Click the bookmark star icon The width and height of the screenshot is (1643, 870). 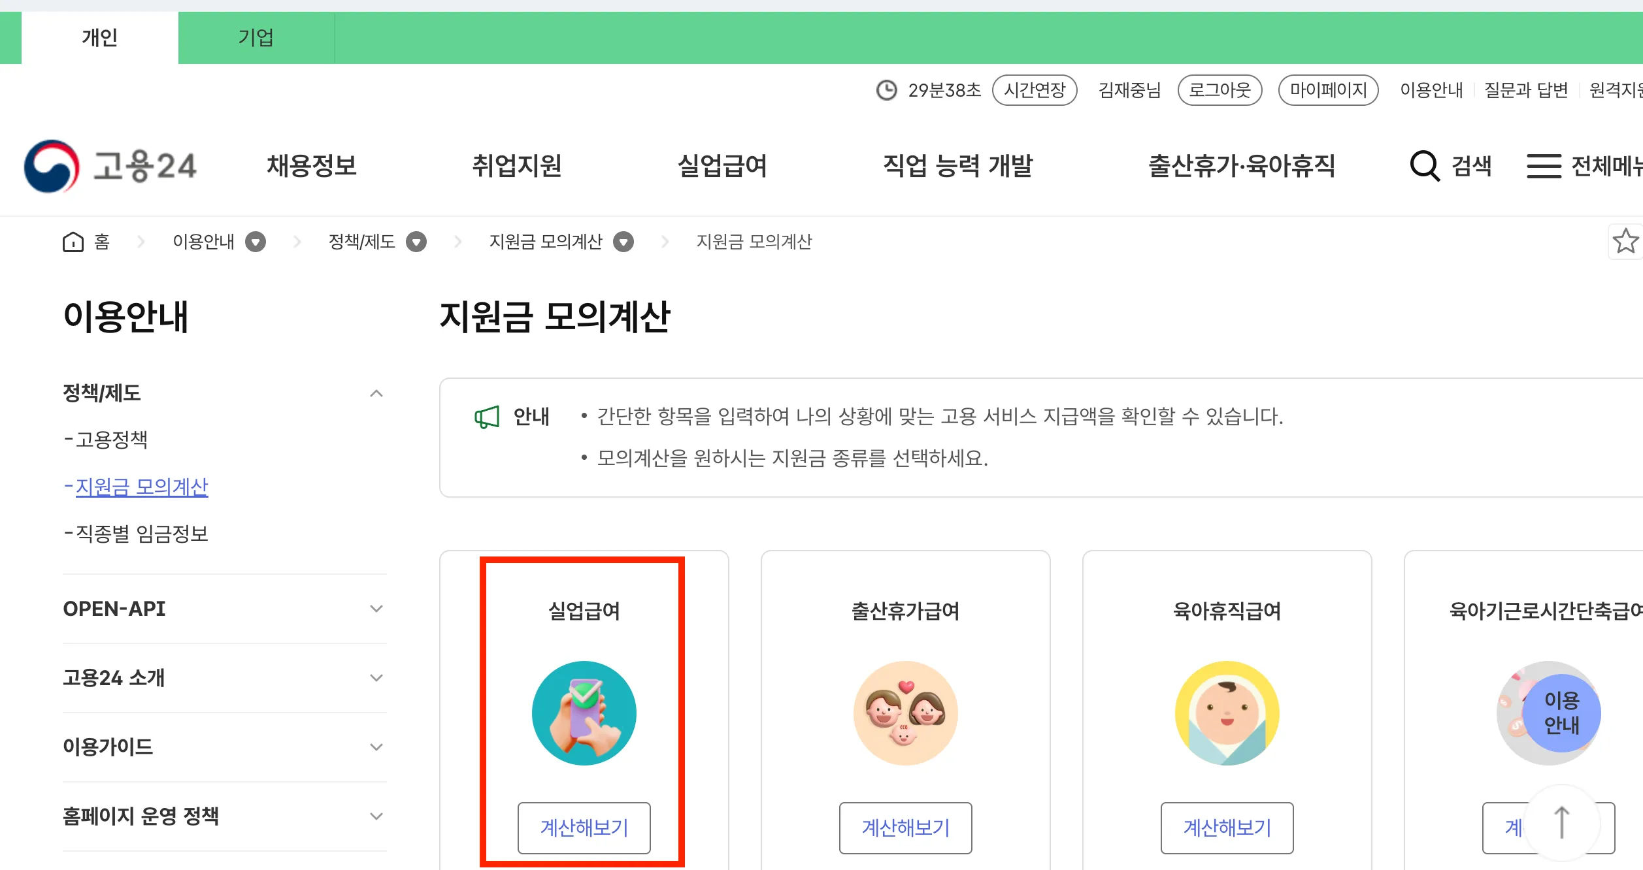(1625, 241)
